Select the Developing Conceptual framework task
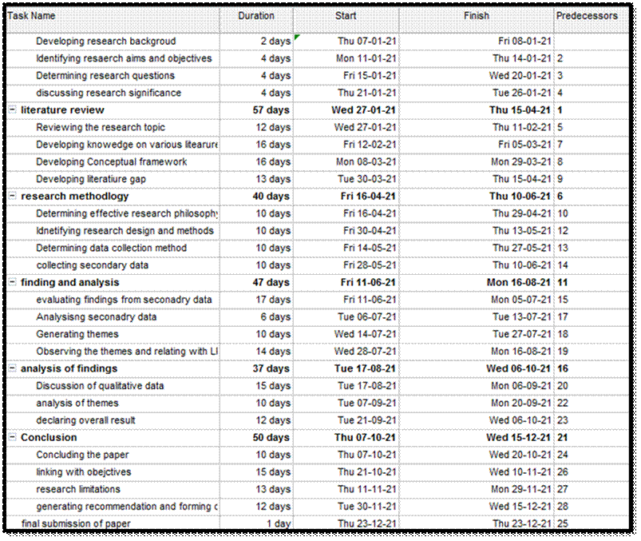 [111, 162]
